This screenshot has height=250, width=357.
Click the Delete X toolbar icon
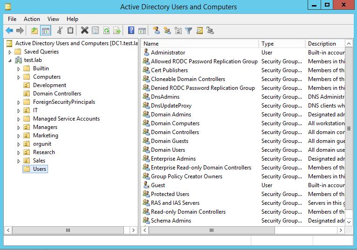[84, 30]
